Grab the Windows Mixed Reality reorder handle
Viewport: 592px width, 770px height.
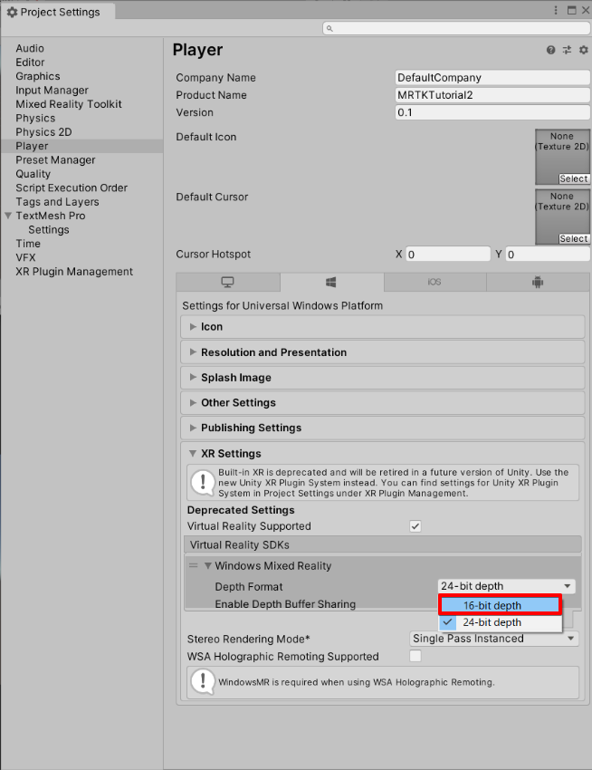tap(194, 565)
